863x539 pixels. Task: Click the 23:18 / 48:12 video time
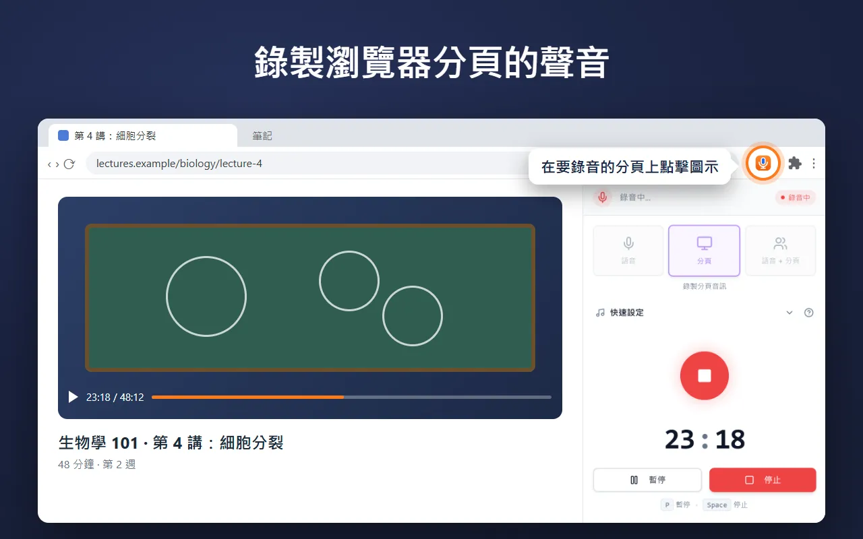click(115, 398)
